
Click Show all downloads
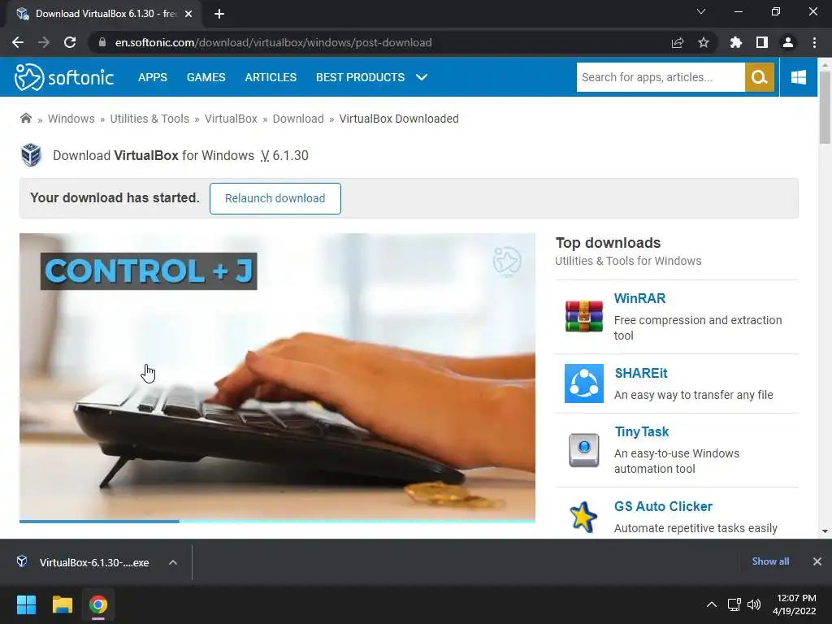[770, 561]
